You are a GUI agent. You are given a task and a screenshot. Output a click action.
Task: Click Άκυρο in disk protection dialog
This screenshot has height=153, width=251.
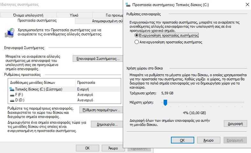click(209, 140)
